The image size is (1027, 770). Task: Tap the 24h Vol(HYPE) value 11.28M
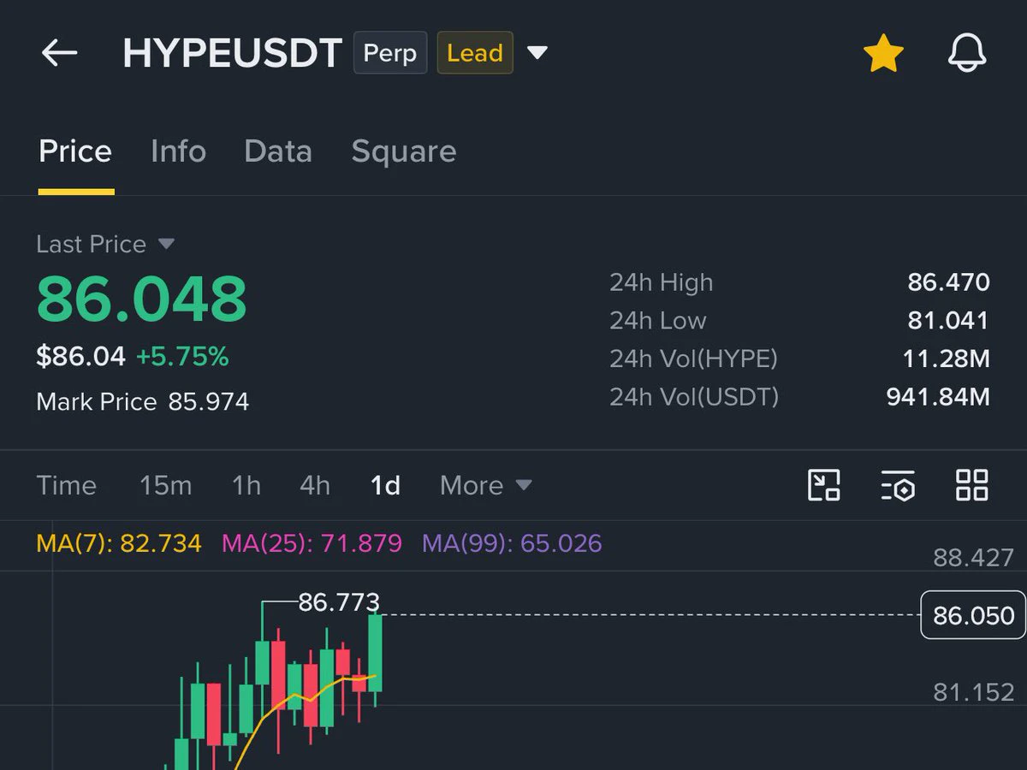(946, 358)
